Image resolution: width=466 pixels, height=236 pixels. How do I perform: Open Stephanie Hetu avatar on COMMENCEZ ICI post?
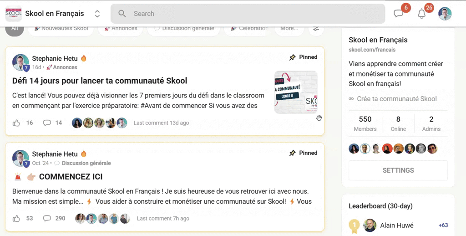tap(20, 159)
